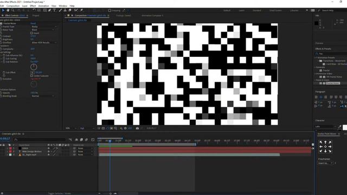This screenshot has width=347, height=195.
Task: Click the composition mini-flowchart icon in timeline
Action: [70, 140]
